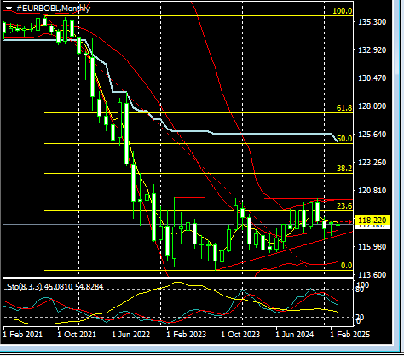Click the 113.600 price axis value
The height and width of the screenshot is (356, 404).
372,275
